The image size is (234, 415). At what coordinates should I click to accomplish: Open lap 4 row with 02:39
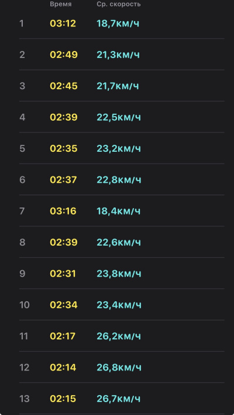pyautogui.click(x=122, y=117)
